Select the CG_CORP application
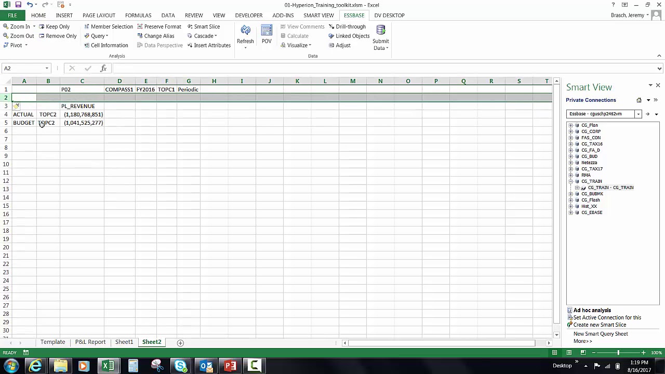 pyautogui.click(x=591, y=131)
